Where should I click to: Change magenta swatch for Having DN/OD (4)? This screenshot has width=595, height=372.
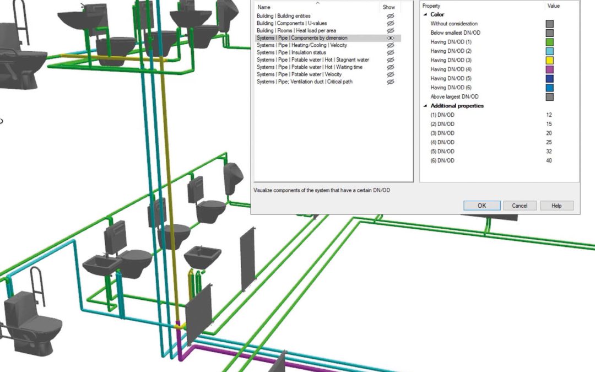pyautogui.click(x=549, y=69)
